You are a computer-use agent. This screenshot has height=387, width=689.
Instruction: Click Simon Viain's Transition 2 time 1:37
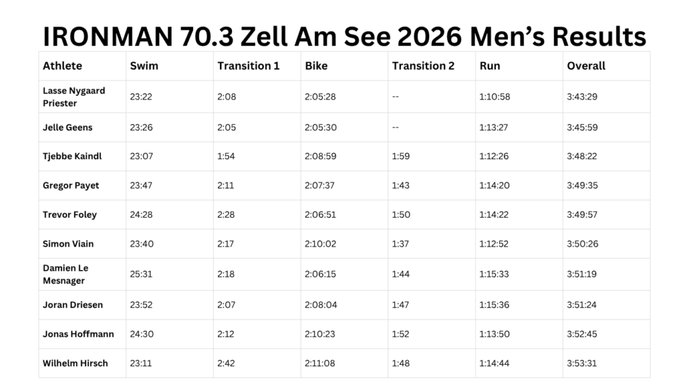(x=400, y=243)
